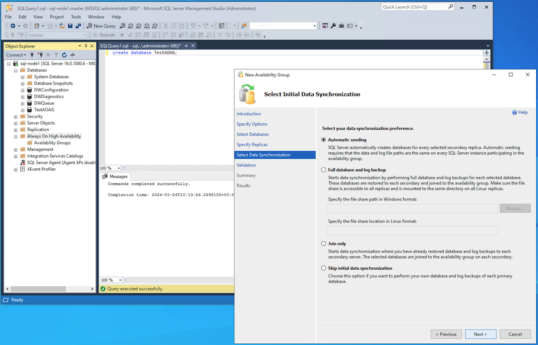The image size is (538, 345).
Task: Click the Open File folder icon
Action: 62,25
